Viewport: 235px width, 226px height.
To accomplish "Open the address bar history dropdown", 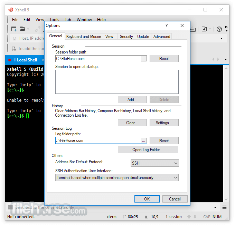I will pos(222,38).
